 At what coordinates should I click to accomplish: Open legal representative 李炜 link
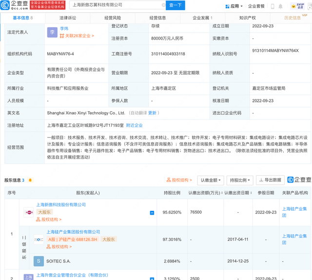[64, 29]
